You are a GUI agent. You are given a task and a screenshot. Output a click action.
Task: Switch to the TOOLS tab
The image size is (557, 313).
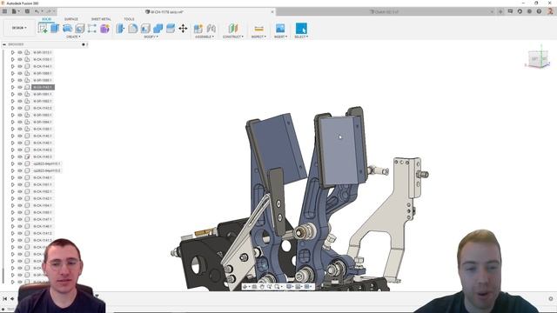coord(129,19)
